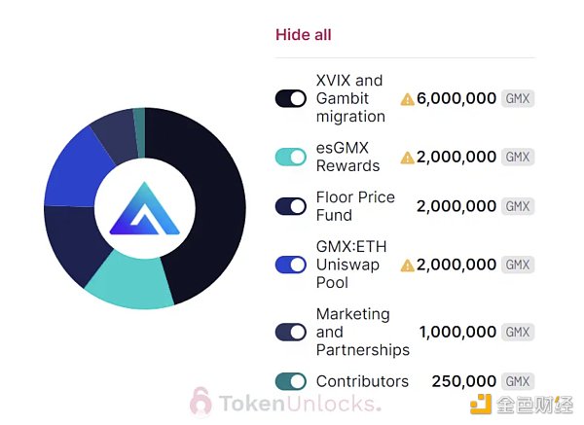The width and height of the screenshot is (584, 425).
Task: Disable the esGMX Rewards toggle
Action: coord(291,157)
